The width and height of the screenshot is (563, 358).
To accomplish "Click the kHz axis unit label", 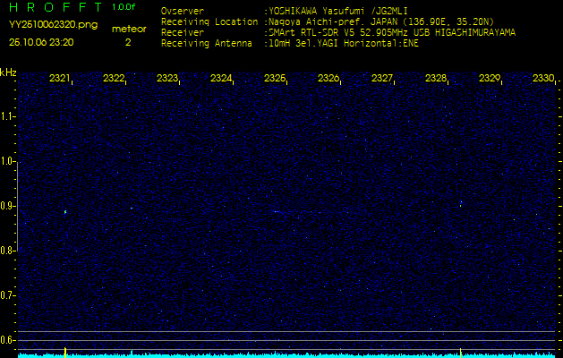I will [8, 72].
